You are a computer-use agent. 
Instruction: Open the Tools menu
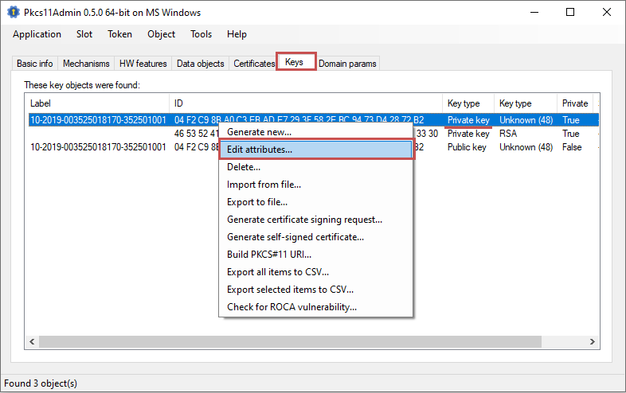(x=201, y=34)
